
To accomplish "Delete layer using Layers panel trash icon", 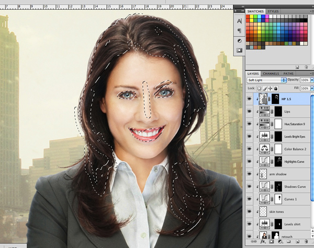I will pos(307,242).
